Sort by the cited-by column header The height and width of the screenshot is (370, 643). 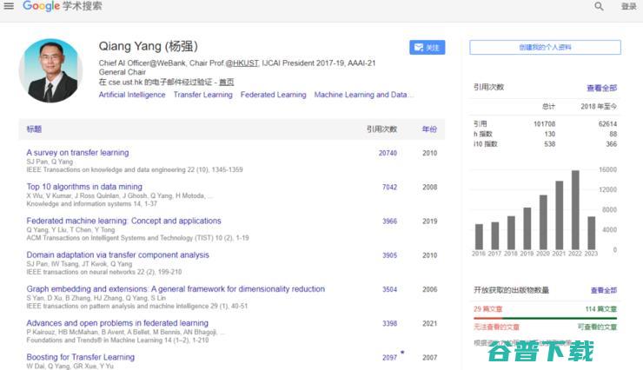tap(381, 129)
